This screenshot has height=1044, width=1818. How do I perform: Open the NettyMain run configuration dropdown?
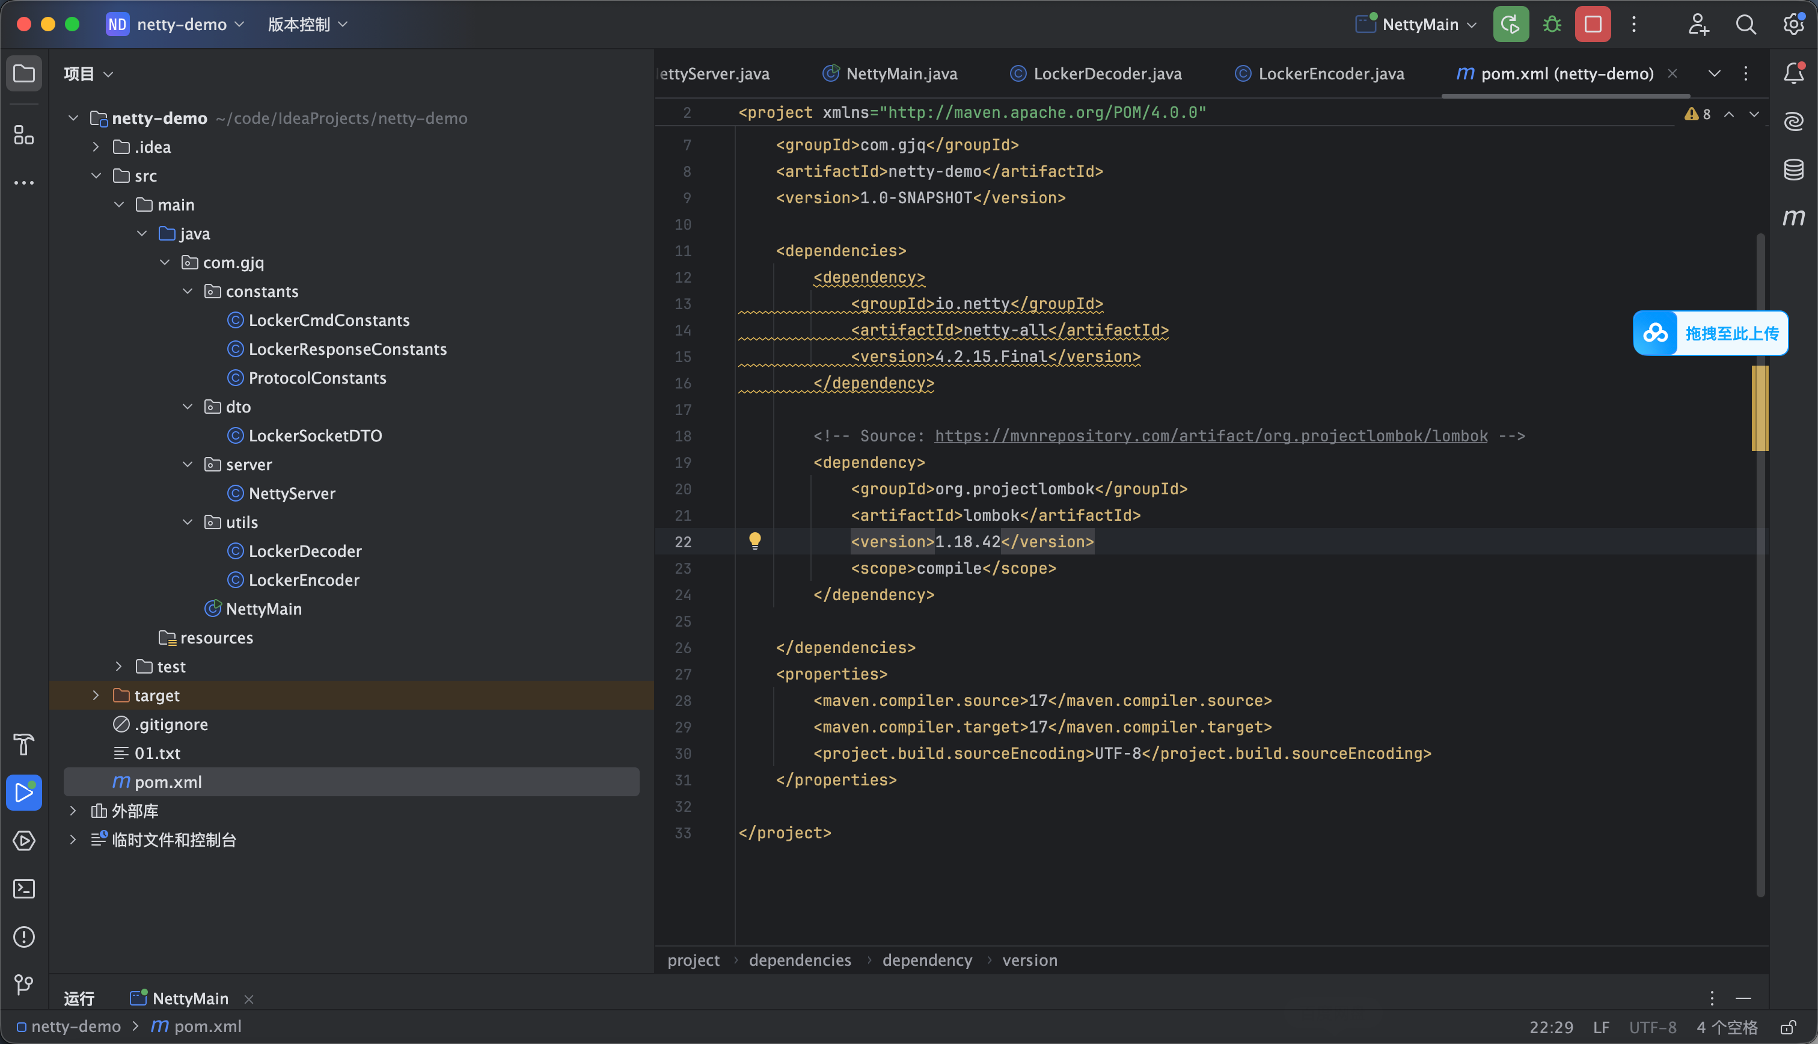(x=1416, y=25)
